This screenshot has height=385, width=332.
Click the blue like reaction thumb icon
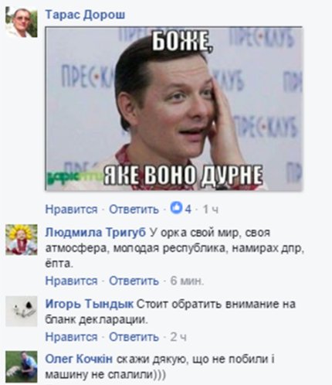pos(177,208)
